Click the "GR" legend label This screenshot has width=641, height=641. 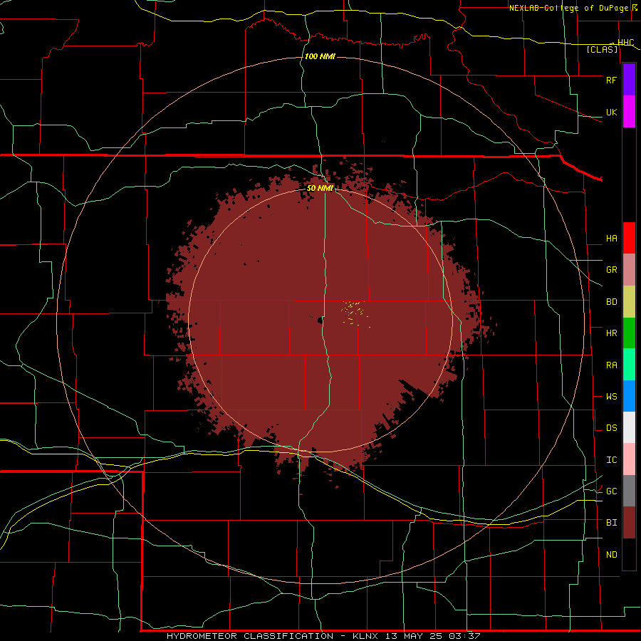tap(611, 270)
